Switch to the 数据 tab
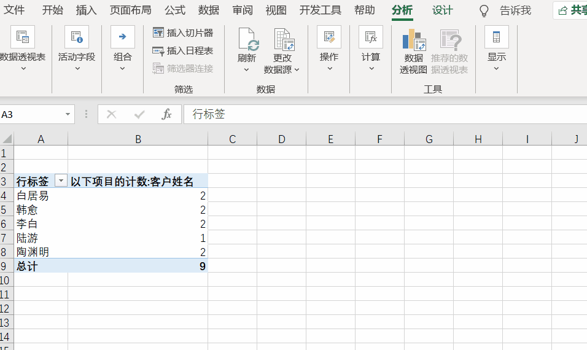The width and height of the screenshot is (587, 350). click(x=209, y=10)
